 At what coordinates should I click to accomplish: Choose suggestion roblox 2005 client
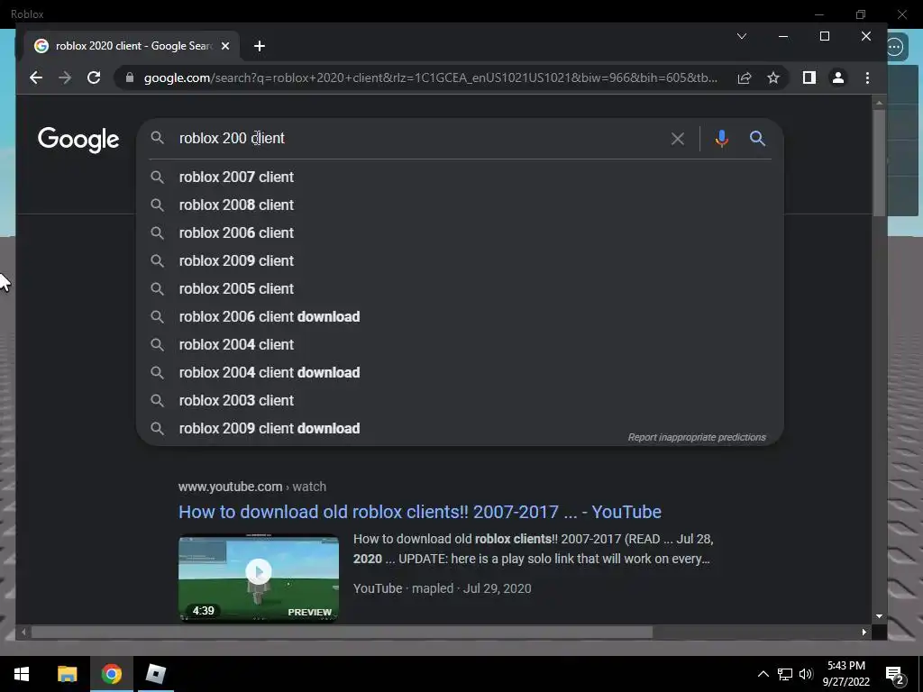coord(459,289)
